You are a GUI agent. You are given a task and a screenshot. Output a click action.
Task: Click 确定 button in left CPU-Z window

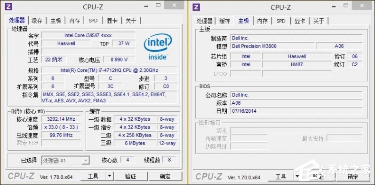coord(165,176)
